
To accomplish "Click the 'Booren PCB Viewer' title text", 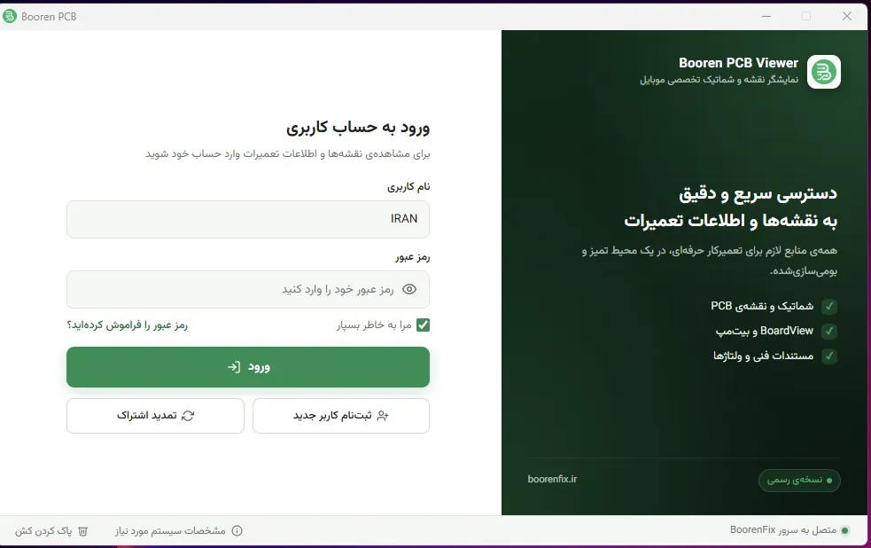I will pos(738,63).
